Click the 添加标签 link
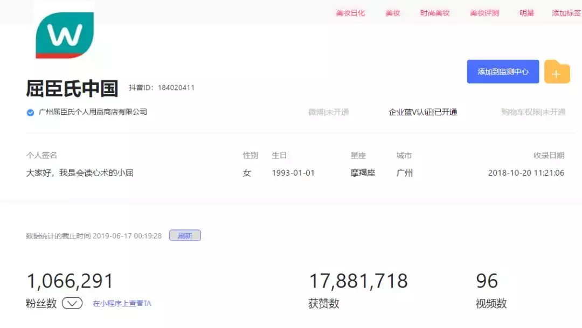 pos(566,13)
